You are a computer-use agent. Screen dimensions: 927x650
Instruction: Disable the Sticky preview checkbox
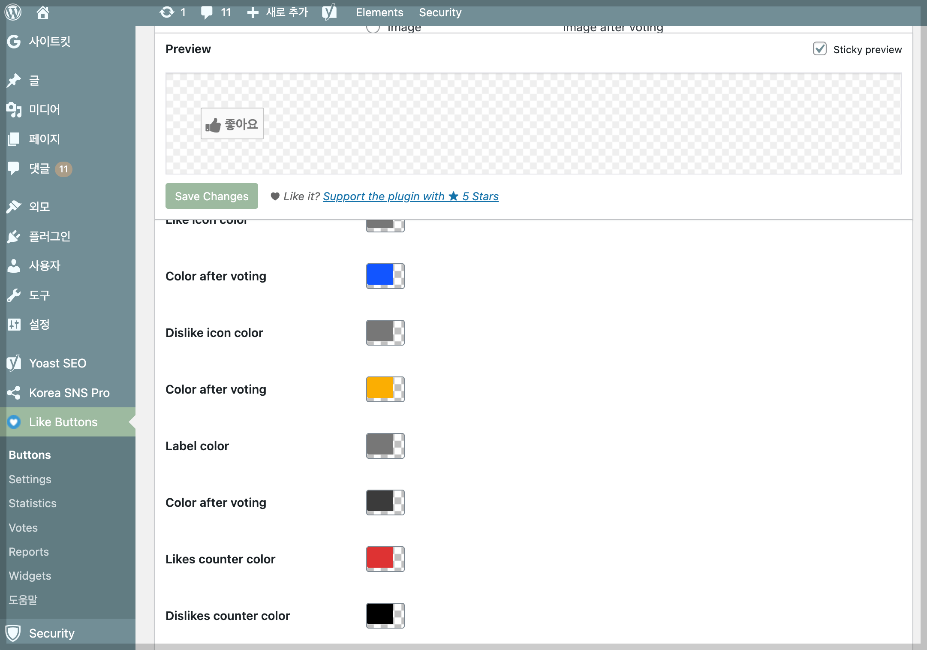(819, 49)
